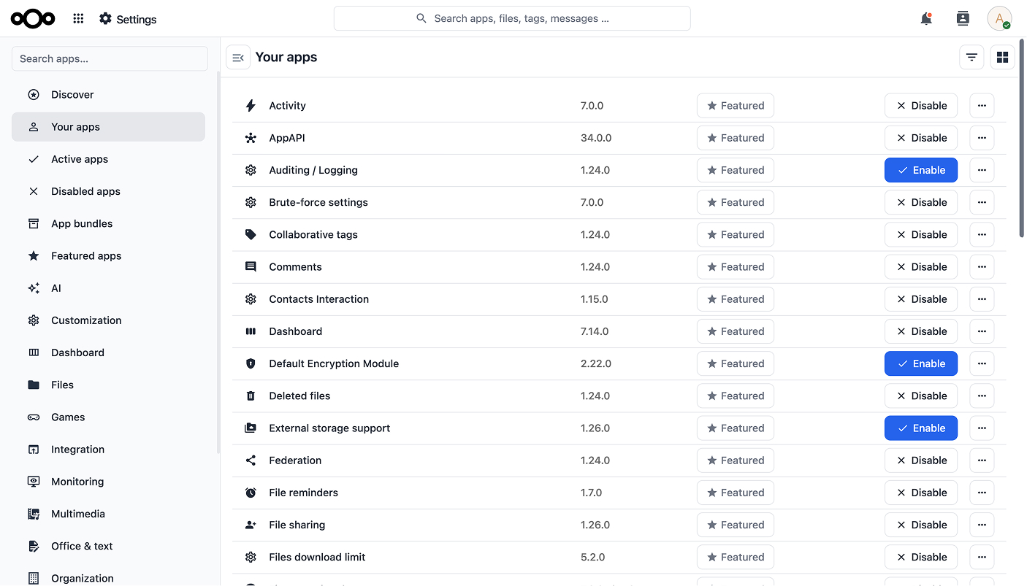Open the notifications bell icon

(926, 19)
